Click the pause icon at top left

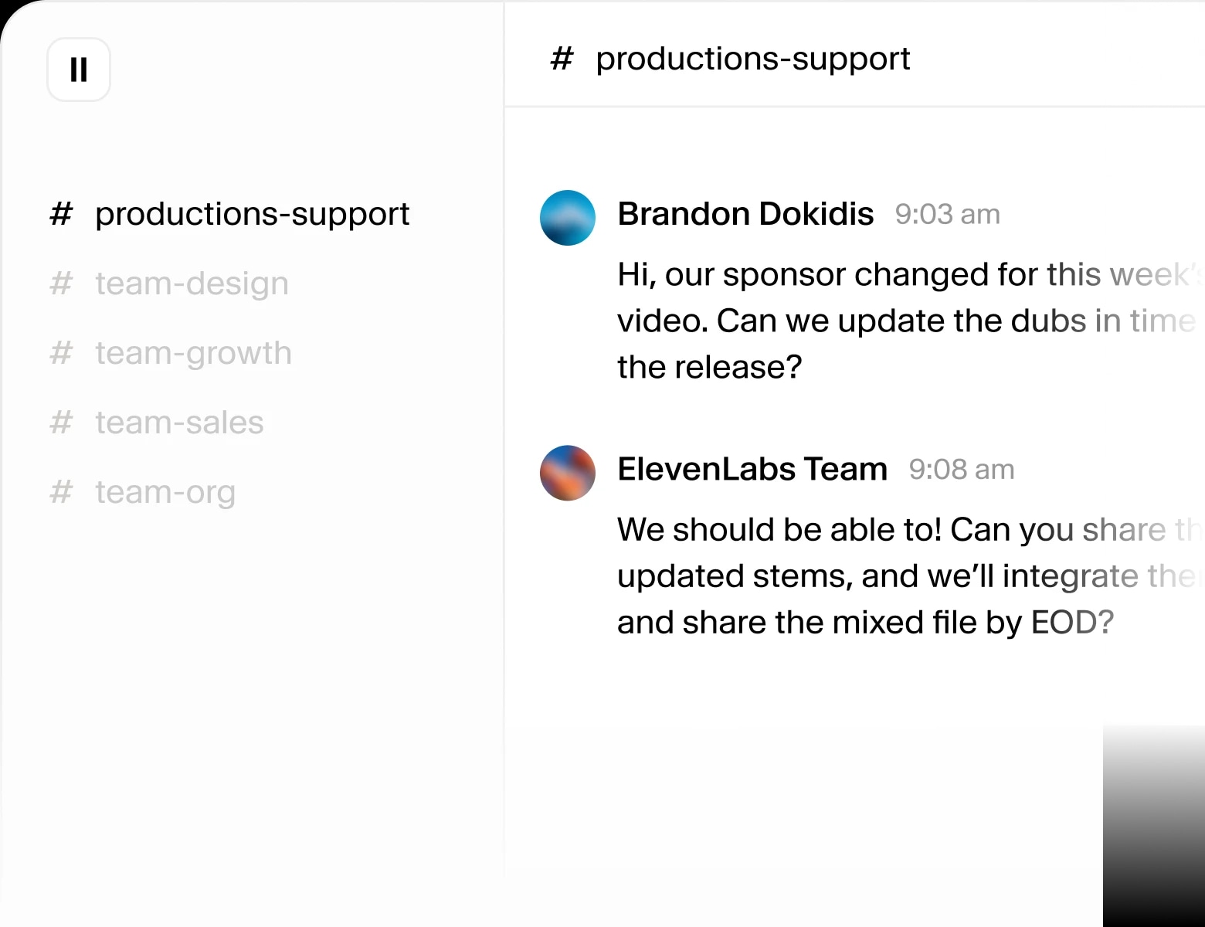[78, 70]
